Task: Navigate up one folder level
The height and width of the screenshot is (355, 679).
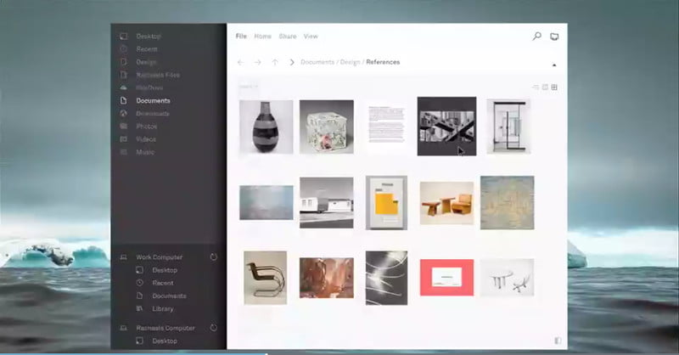Action: tap(274, 62)
